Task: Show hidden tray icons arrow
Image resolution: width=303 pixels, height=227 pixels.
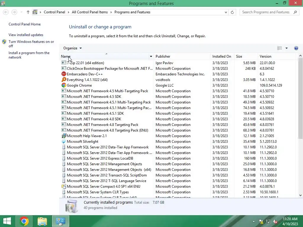Action: point(254,221)
